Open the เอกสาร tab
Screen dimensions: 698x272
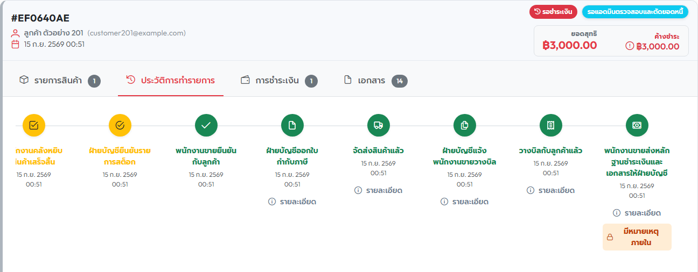pyautogui.click(x=376, y=81)
